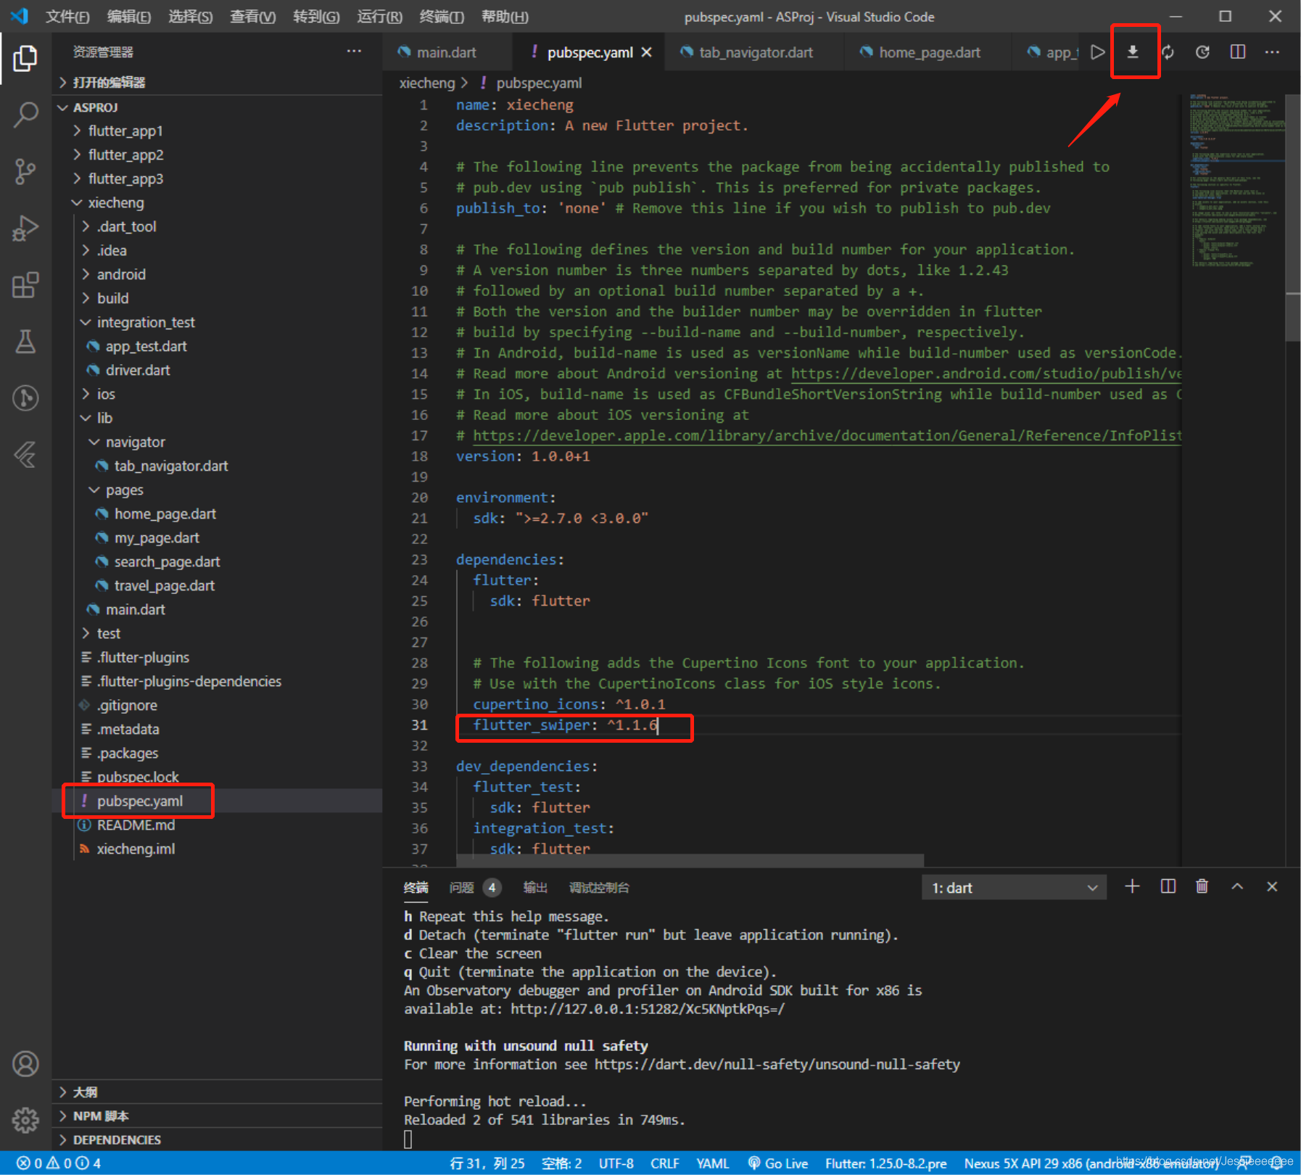Click the Upgrade Packages refresh icon

[x=1168, y=52]
